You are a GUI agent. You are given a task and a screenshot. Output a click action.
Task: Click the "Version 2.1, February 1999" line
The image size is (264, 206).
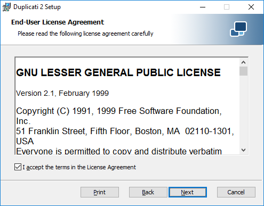pyautogui.click(x=62, y=93)
